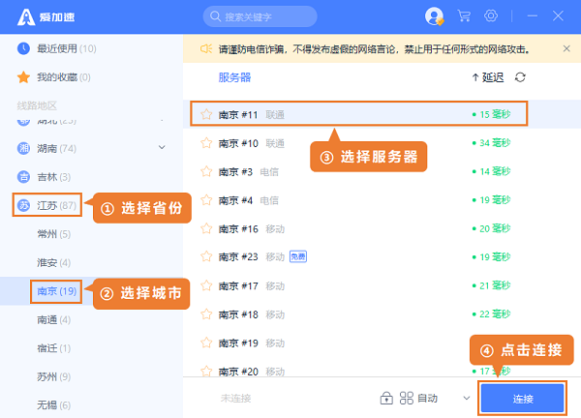
Task: Open the user account avatar icon
Action: [434, 16]
